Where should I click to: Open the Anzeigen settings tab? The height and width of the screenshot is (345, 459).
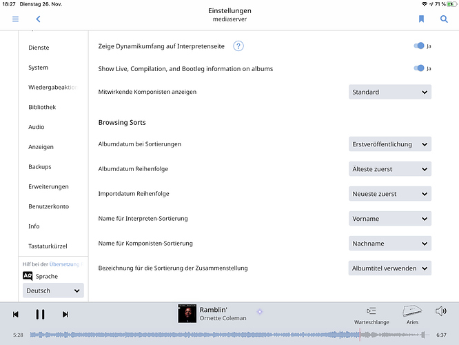(41, 147)
